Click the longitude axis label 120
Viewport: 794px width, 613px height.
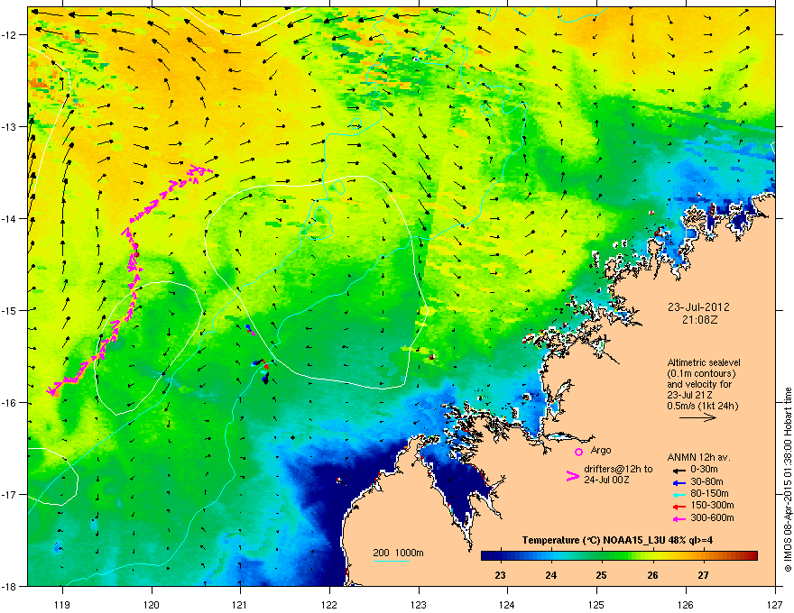click(152, 604)
